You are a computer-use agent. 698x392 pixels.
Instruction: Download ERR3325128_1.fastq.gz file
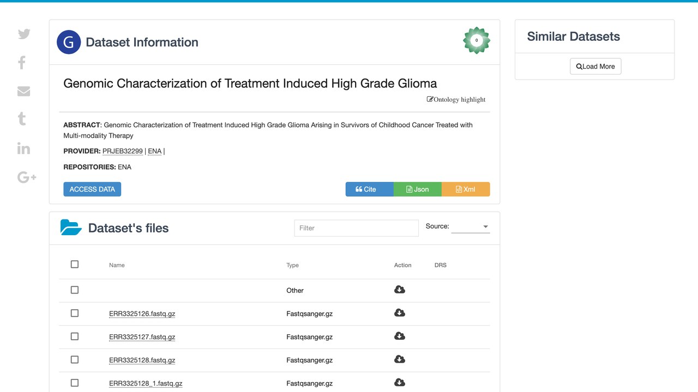pos(399,383)
